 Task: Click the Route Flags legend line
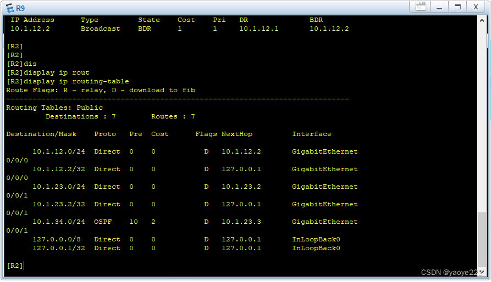tap(101, 90)
